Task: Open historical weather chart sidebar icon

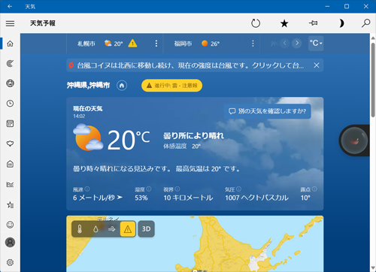Action: (10, 185)
